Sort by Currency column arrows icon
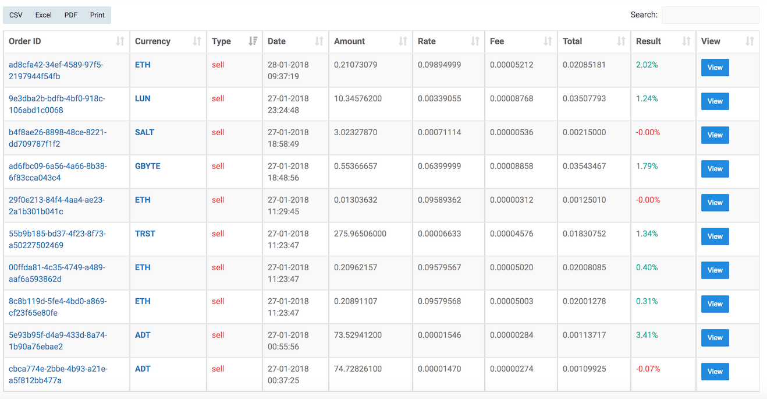The height and width of the screenshot is (399, 767). pyautogui.click(x=197, y=41)
